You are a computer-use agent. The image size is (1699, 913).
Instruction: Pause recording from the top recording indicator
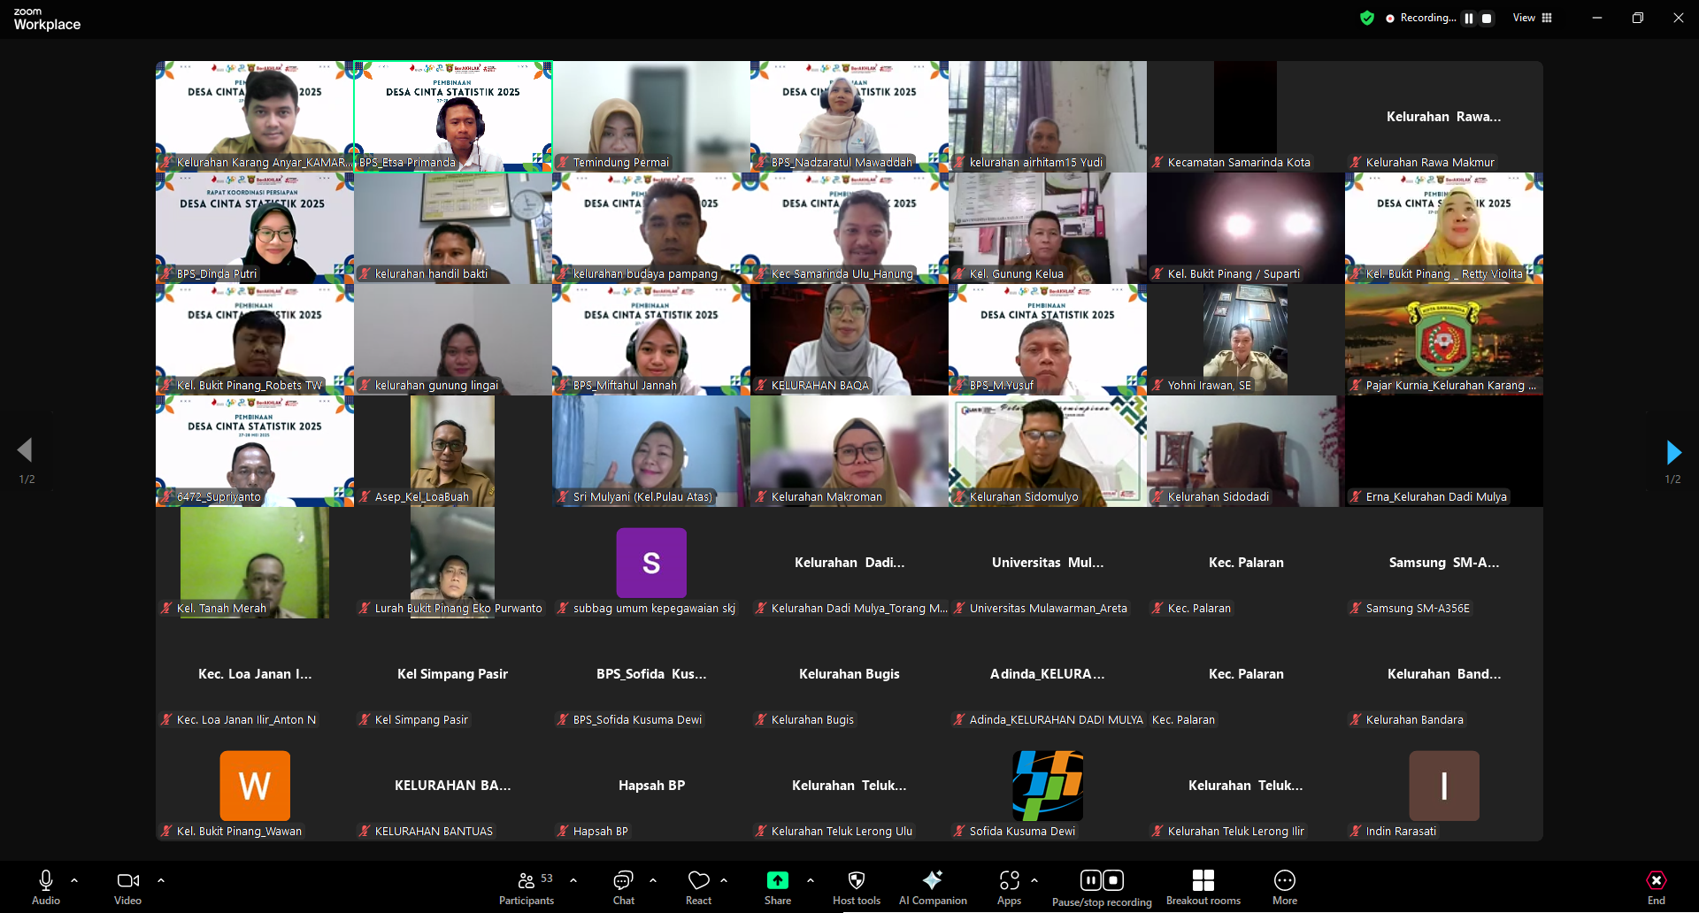[x=1469, y=18]
